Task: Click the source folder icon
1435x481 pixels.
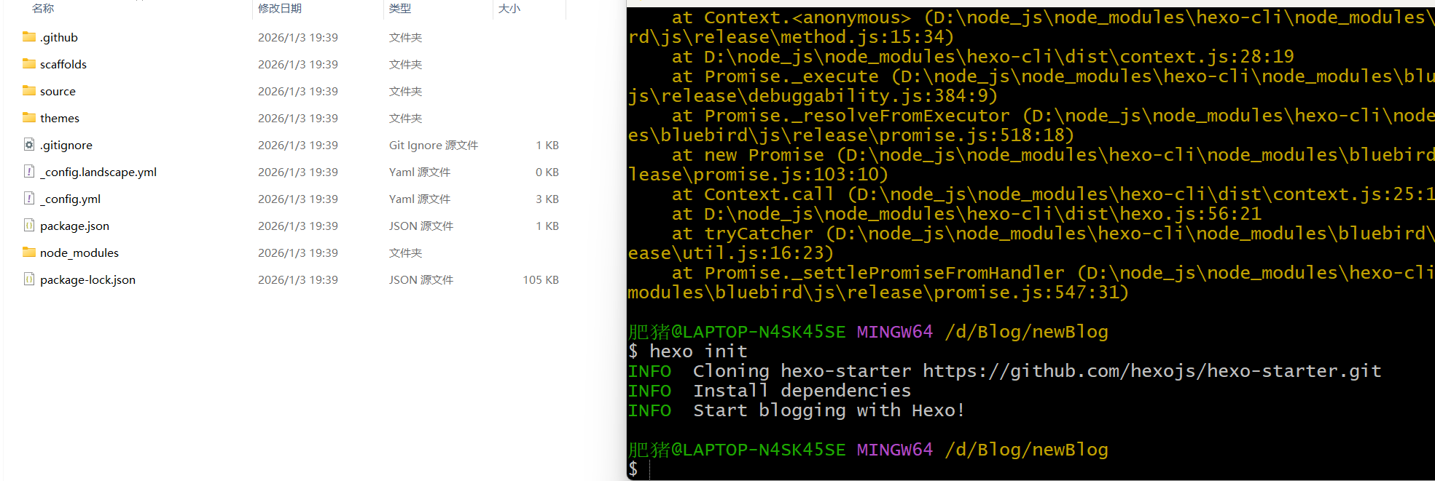Action: [29, 91]
